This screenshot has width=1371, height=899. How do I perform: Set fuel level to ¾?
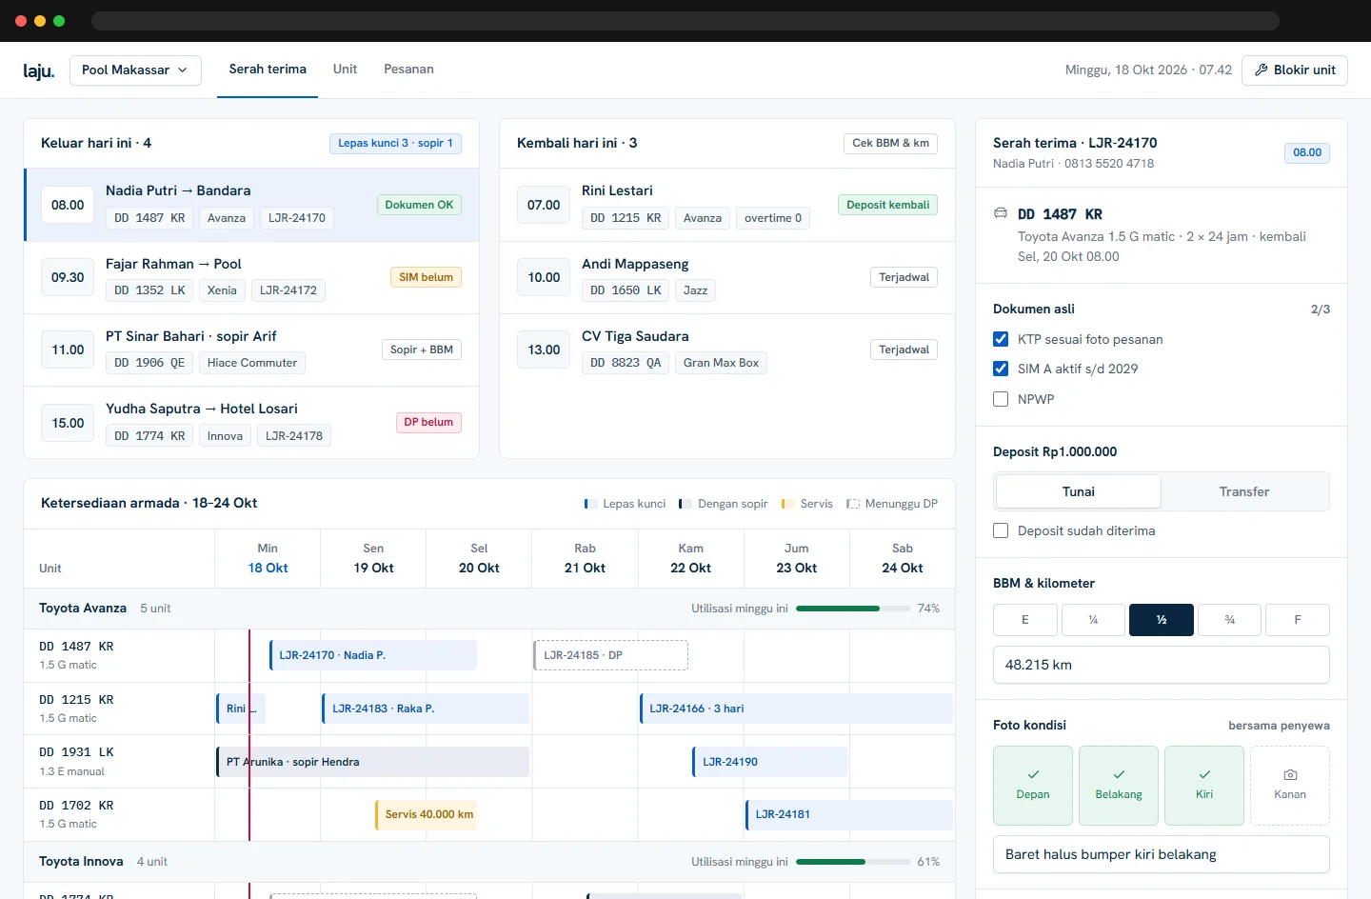tap(1230, 619)
